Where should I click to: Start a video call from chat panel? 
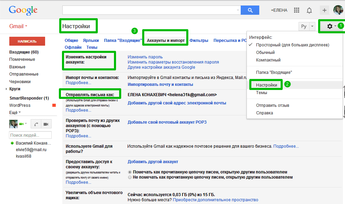pyautogui.click(x=46, y=124)
